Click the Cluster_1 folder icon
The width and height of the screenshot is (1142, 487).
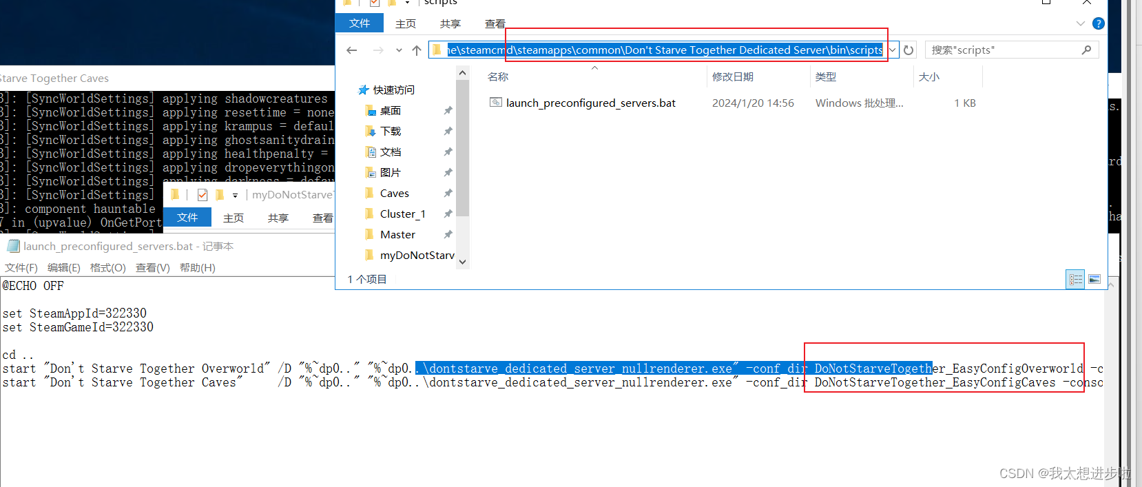click(x=371, y=214)
